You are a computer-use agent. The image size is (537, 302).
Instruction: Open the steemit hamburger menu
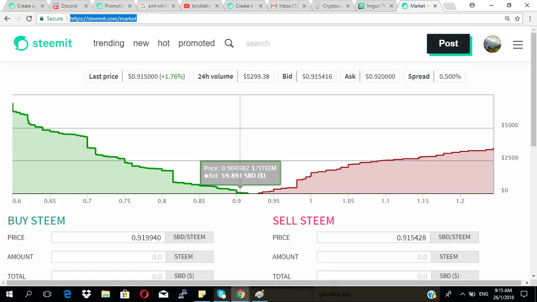click(518, 44)
